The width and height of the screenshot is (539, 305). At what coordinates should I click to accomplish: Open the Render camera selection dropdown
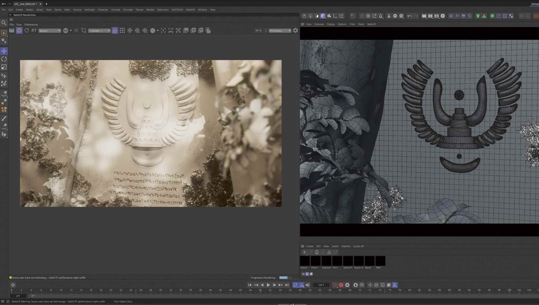[99, 30]
